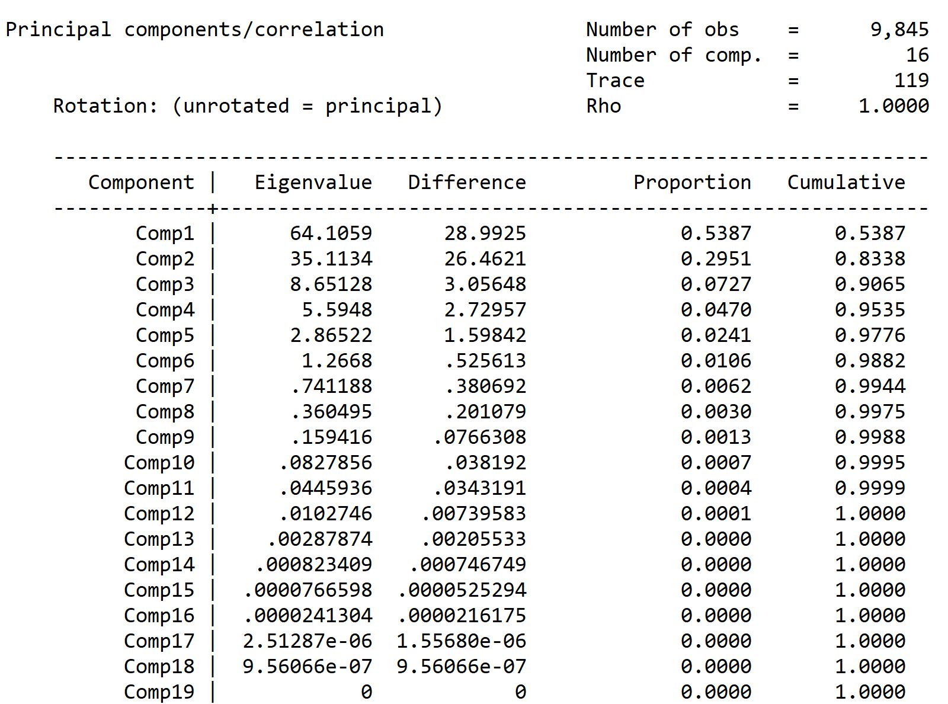Click Comp17 eigenvalue 2.51287e-06

tap(307, 641)
